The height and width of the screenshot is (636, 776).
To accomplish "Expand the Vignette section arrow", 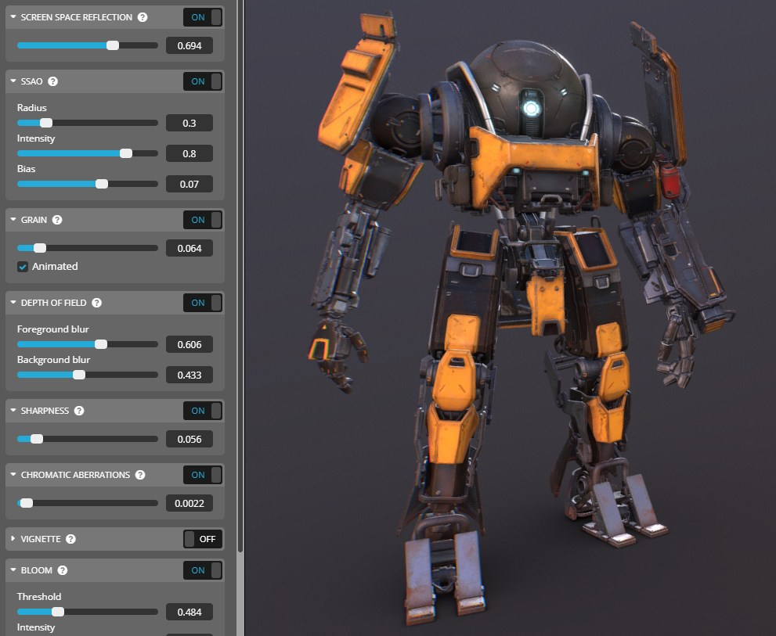I will pos(13,539).
